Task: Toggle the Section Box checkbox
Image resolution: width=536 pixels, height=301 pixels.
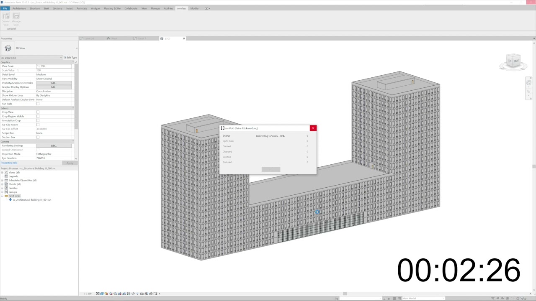Action: coord(38,137)
